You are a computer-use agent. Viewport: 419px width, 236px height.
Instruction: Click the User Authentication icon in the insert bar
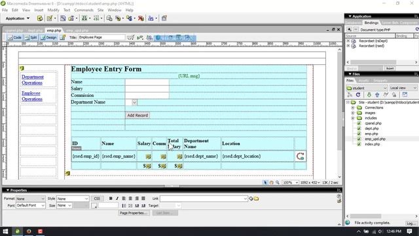coord(151,18)
